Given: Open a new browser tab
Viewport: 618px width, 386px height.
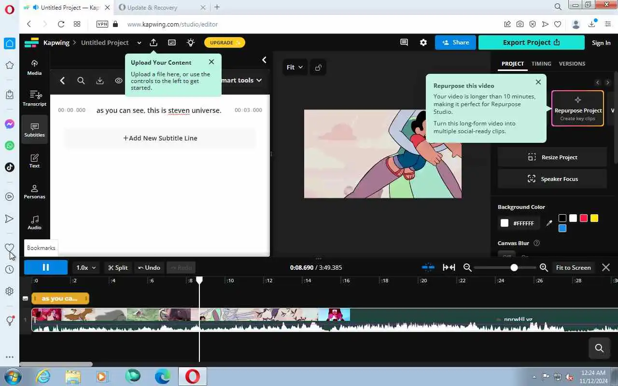Looking at the screenshot, I should (x=217, y=7).
